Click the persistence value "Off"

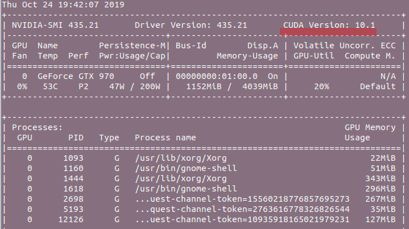pos(147,76)
